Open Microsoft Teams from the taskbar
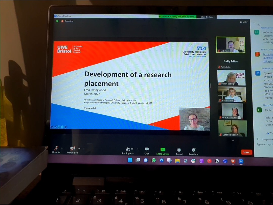The width and height of the screenshot is (273, 205). point(225,161)
